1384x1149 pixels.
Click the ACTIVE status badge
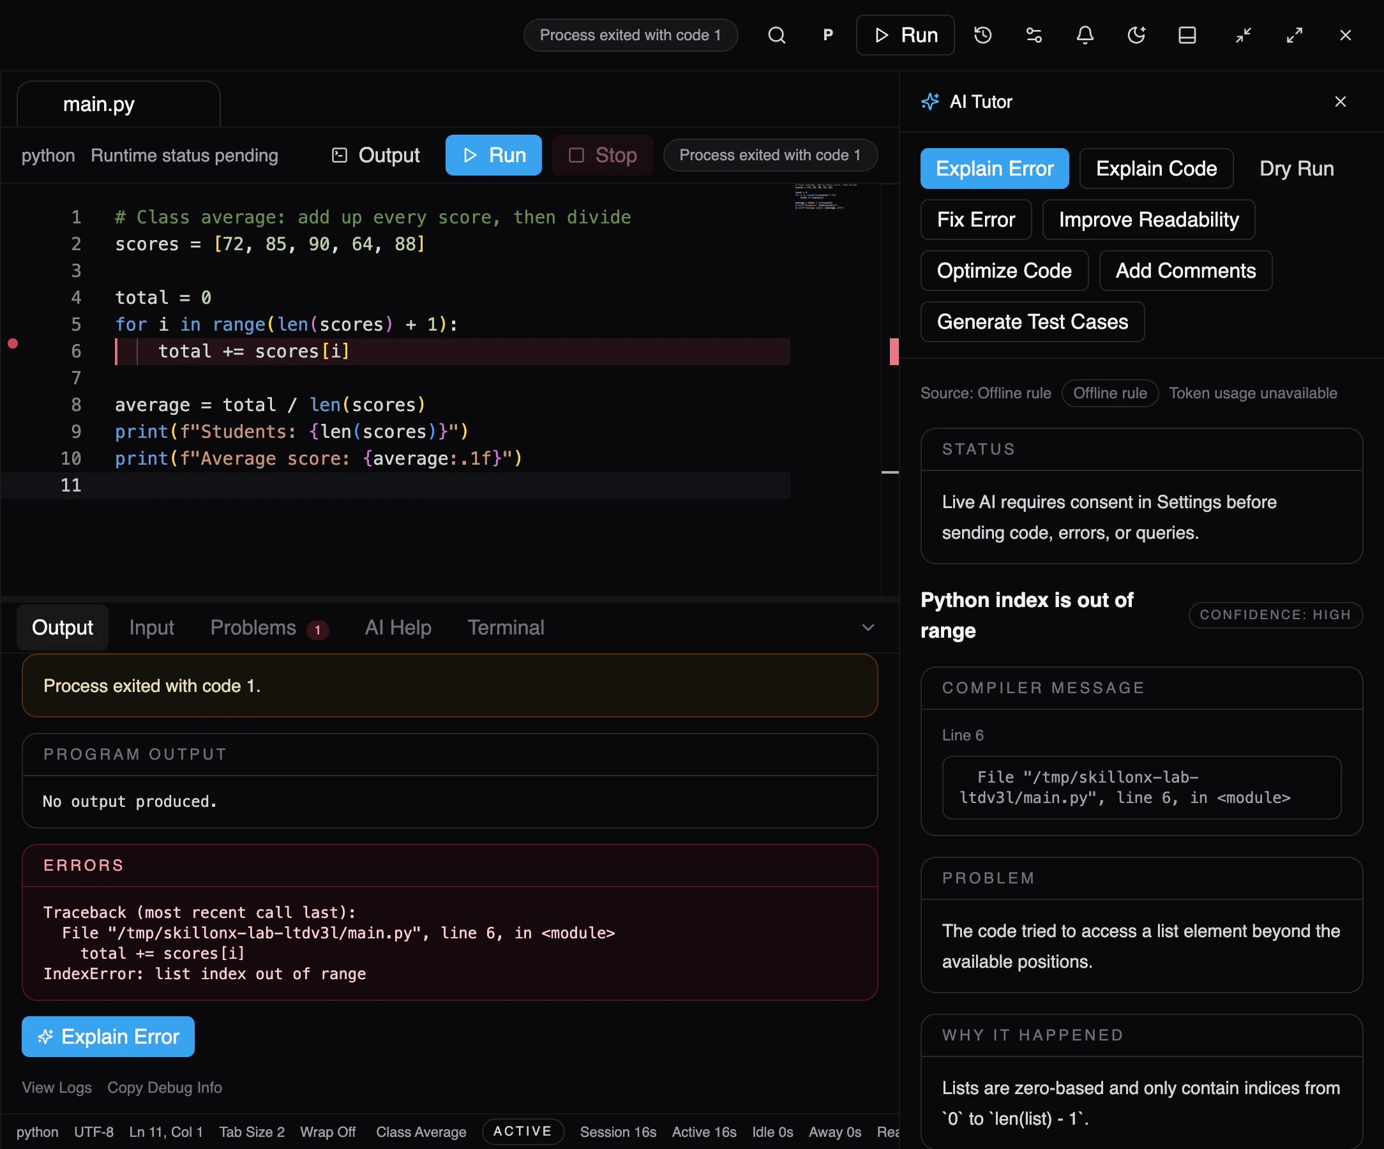522,1131
